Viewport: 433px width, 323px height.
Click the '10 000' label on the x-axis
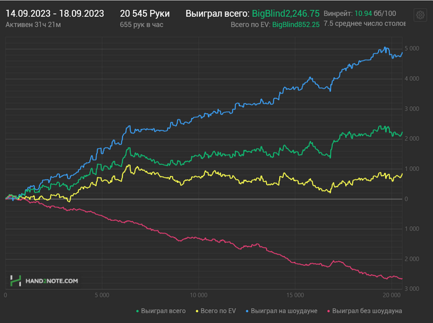tap(199, 295)
